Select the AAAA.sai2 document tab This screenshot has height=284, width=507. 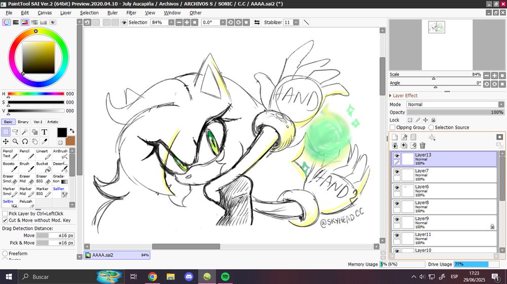pyautogui.click(x=117, y=255)
